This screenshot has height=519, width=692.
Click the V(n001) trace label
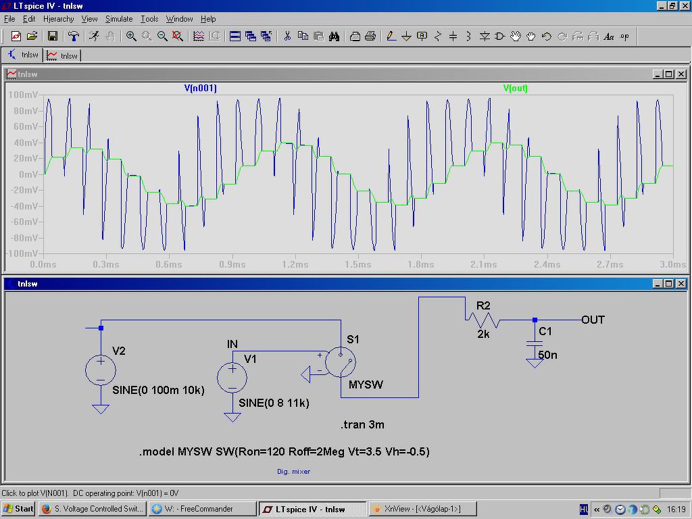click(201, 89)
